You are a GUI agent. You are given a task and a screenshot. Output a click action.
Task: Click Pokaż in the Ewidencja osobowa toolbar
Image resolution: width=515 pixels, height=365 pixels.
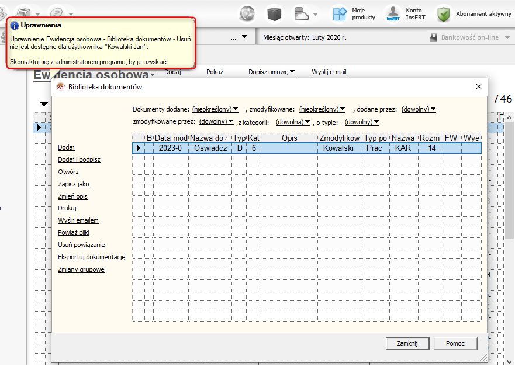pyautogui.click(x=215, y=72)
